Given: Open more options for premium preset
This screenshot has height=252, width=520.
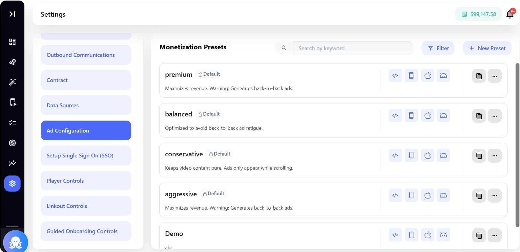Looking at the screenshot, I should (x=495, y=76).
